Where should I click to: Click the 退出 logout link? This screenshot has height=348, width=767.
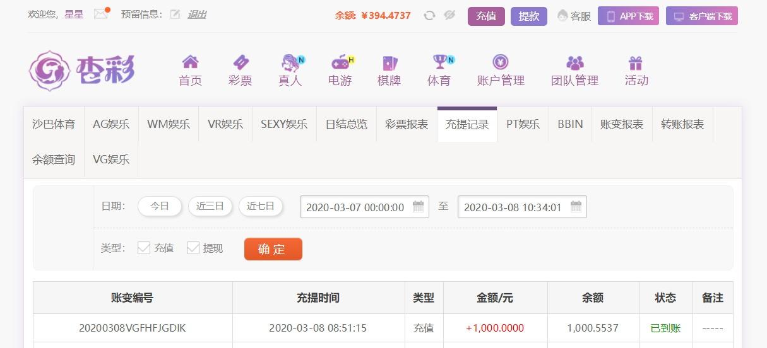pos(197,14)
